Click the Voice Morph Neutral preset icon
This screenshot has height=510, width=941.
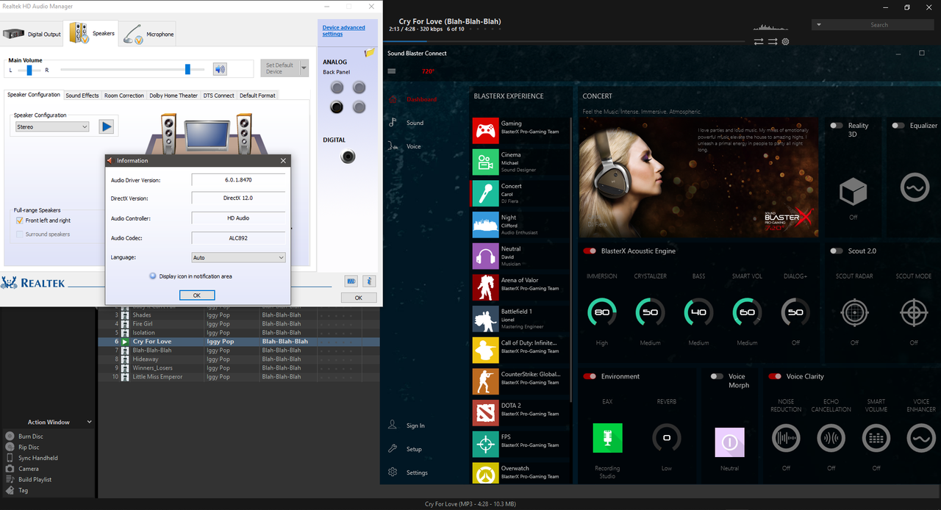tap(729, 443)
